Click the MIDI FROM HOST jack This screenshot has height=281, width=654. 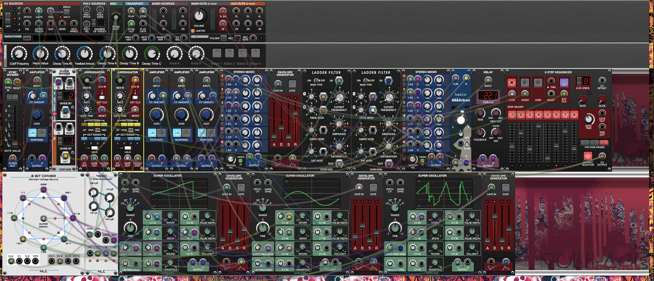coord(116,17)
